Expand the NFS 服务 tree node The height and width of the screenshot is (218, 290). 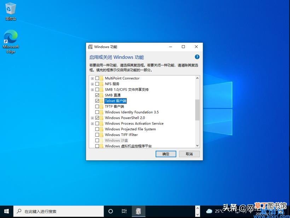point(92,84)
